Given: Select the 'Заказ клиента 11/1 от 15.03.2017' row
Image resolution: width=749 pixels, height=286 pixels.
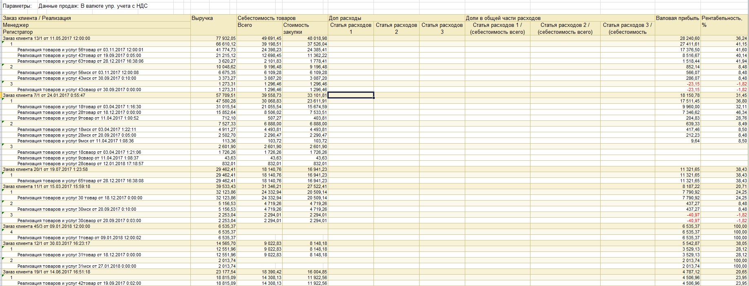Looking at the screenshot, I should pyautogui.click(x=46, y=186).
